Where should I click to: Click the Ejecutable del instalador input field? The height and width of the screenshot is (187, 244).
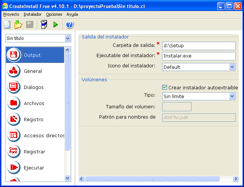click(199, 56)
